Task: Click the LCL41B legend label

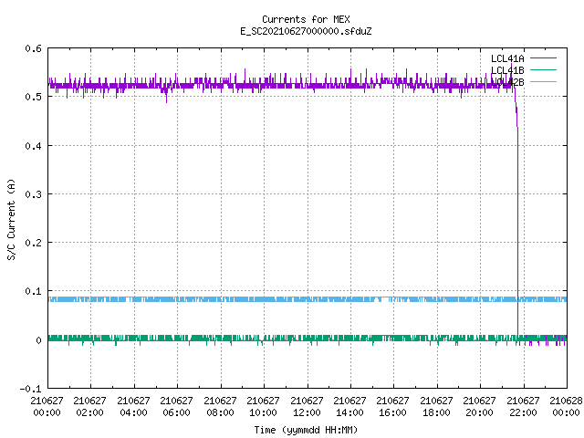Action: (507, 70)
